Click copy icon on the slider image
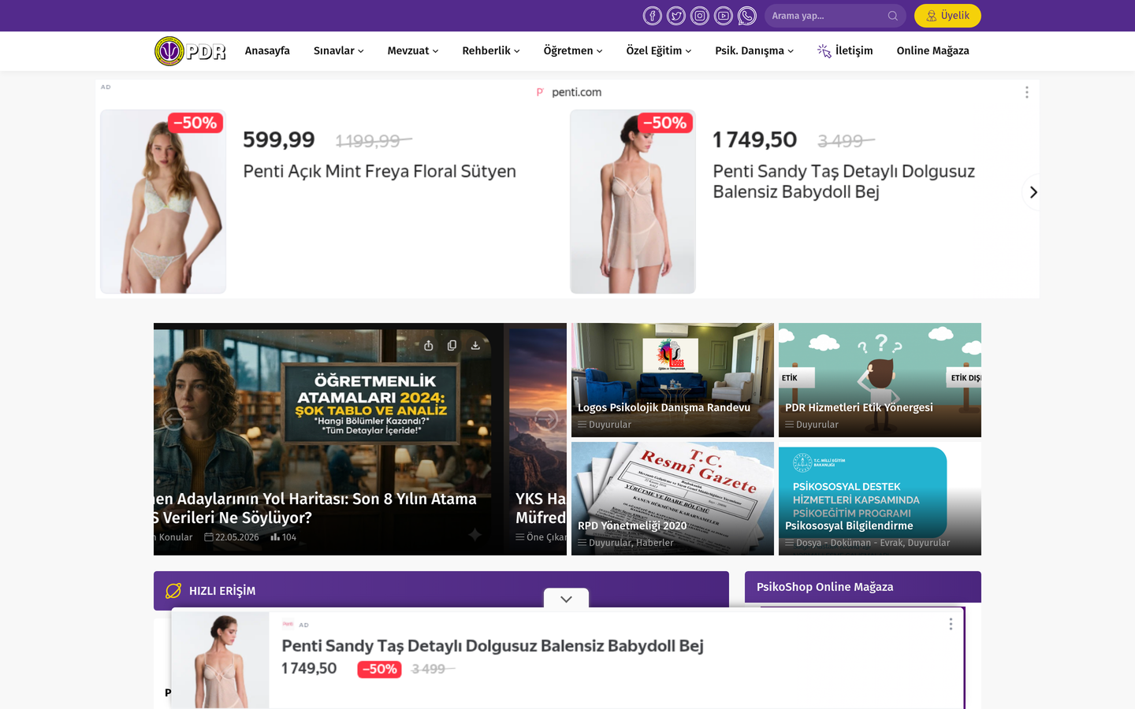The image size is (1135, 709). coord(452,345)
